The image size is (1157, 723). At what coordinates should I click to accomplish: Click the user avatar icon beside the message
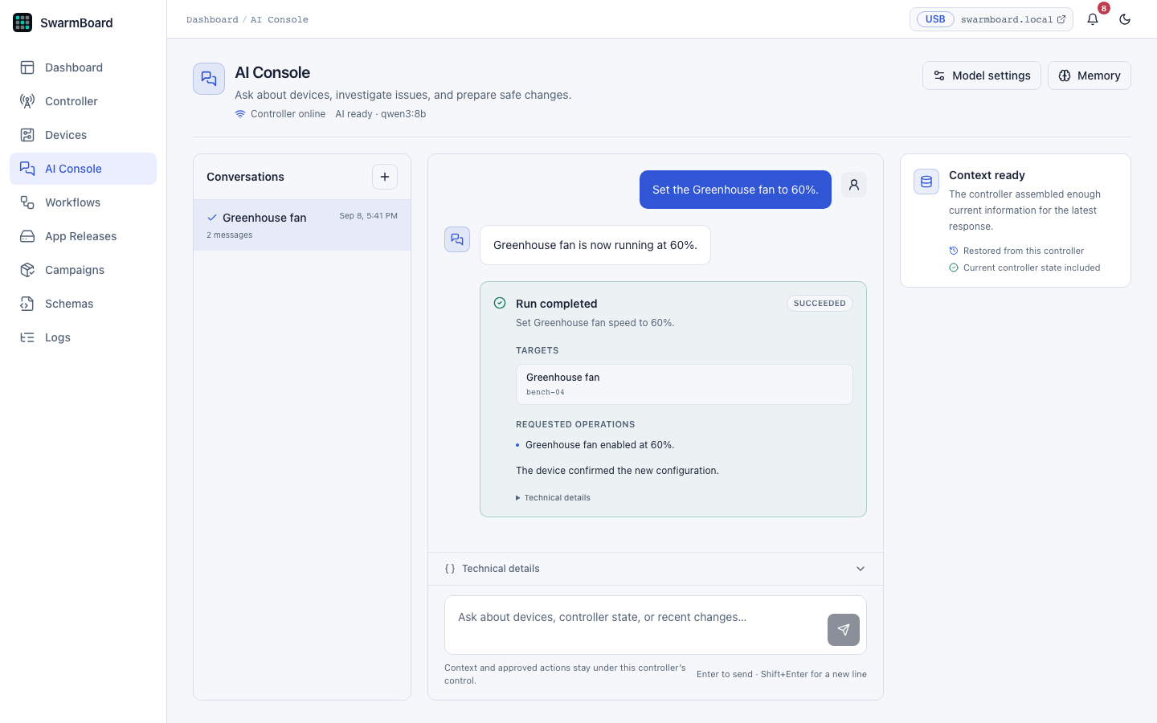[x=854, y=185]
